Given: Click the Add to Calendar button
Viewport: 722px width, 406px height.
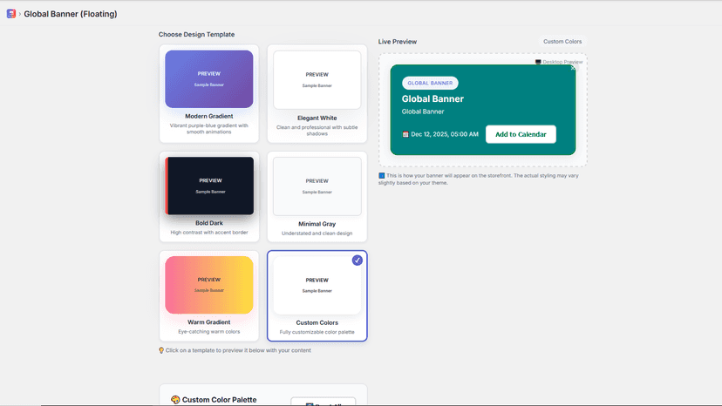Looking at the screenshot, I should [521, 134].
